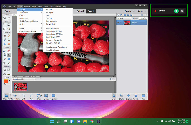This screenshot has height=125, width=191.
Task: Choose Straighten and Crop Image
Action: (56, 47)
